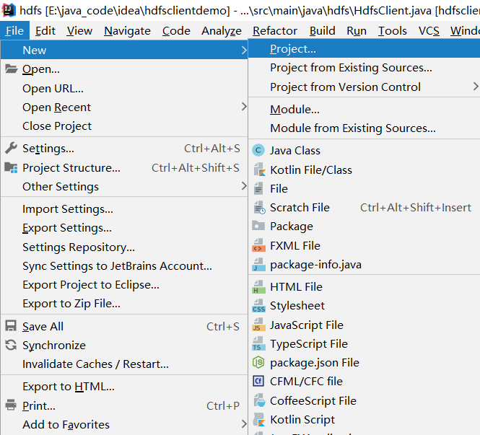Click the CoffeeScript File cup icon
The image size is (480, 435).
pos(259,400)
